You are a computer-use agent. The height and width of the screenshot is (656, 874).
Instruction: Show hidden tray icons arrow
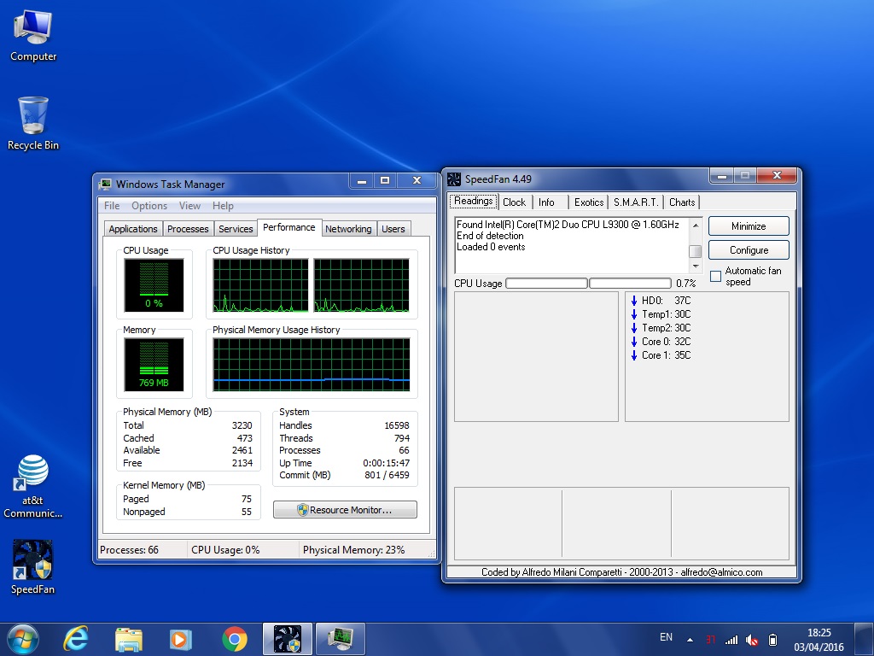[x=690, y=640]
